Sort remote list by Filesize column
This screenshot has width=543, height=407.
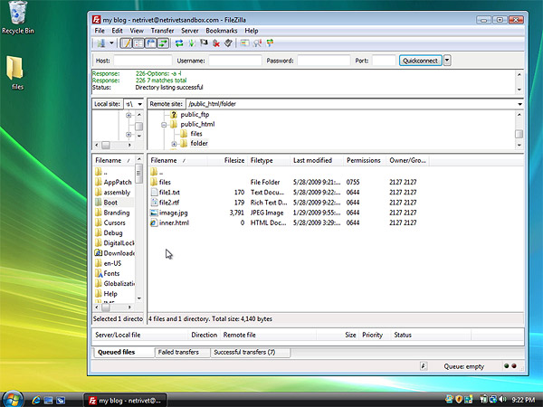tap(227, 161)
